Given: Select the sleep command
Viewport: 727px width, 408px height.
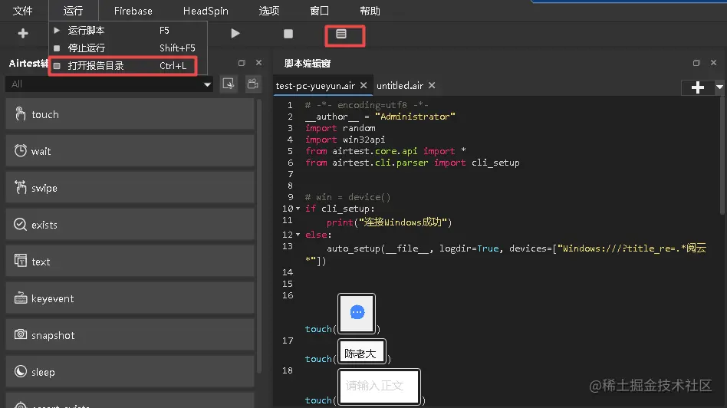Looking at the screenshot, I should (x=130, y=372).
